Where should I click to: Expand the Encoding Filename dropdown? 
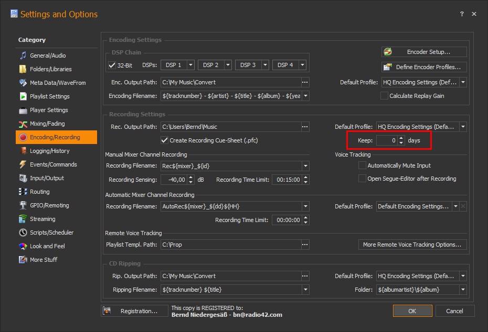coord(305,96)
